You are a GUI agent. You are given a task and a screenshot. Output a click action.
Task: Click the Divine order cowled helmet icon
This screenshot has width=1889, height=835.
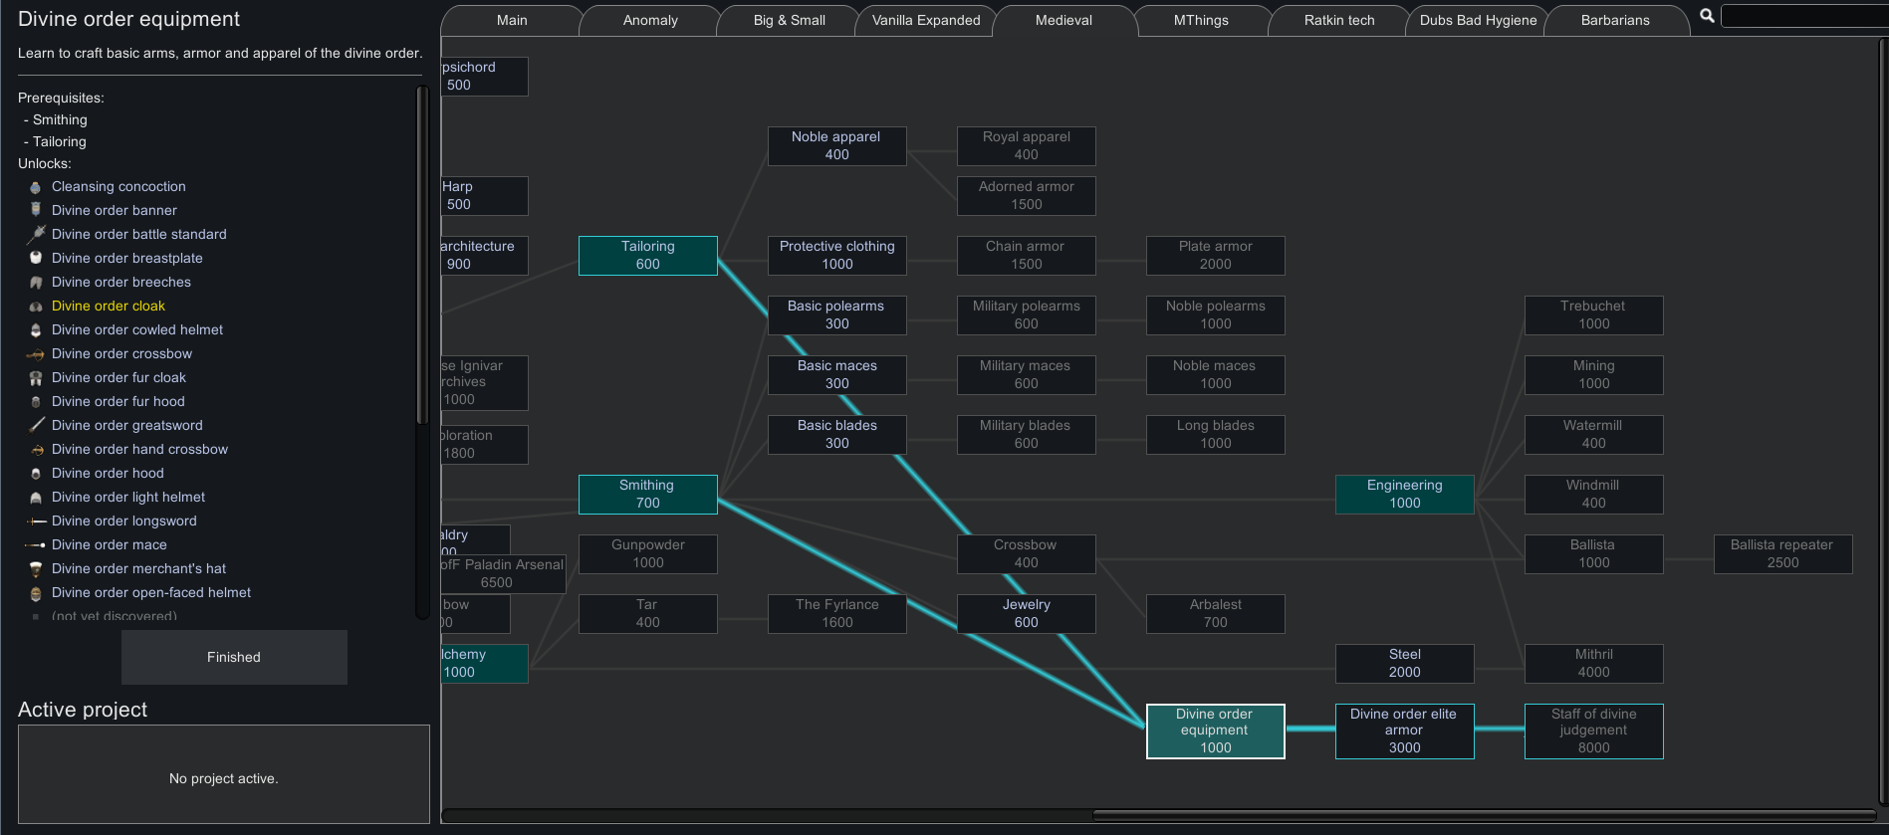(36, 330)
